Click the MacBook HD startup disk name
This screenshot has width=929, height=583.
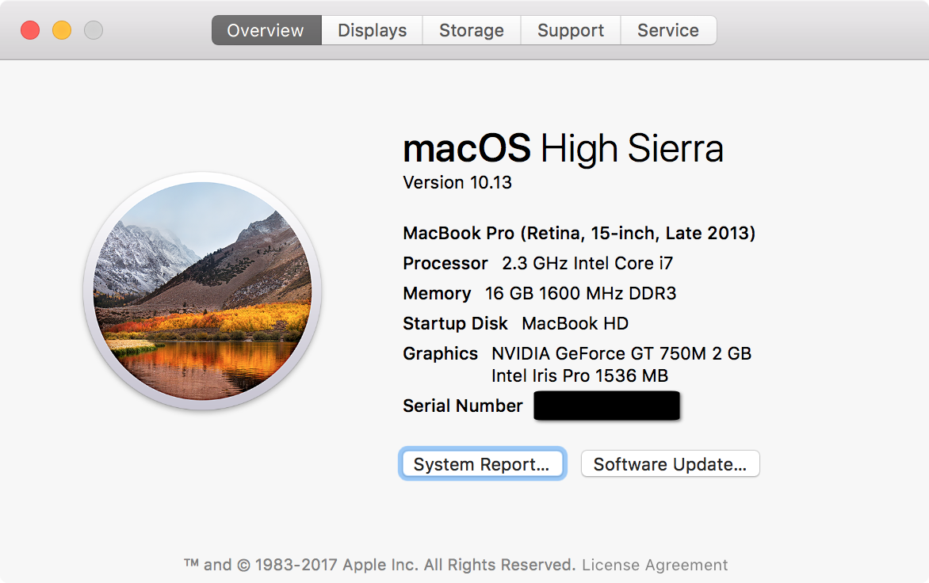pos(575,323)
